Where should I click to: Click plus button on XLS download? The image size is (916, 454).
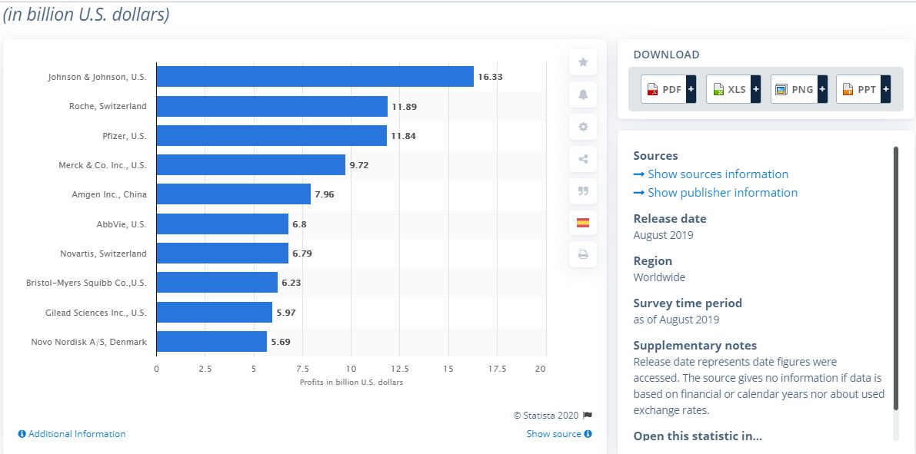(x=755, y=89)
